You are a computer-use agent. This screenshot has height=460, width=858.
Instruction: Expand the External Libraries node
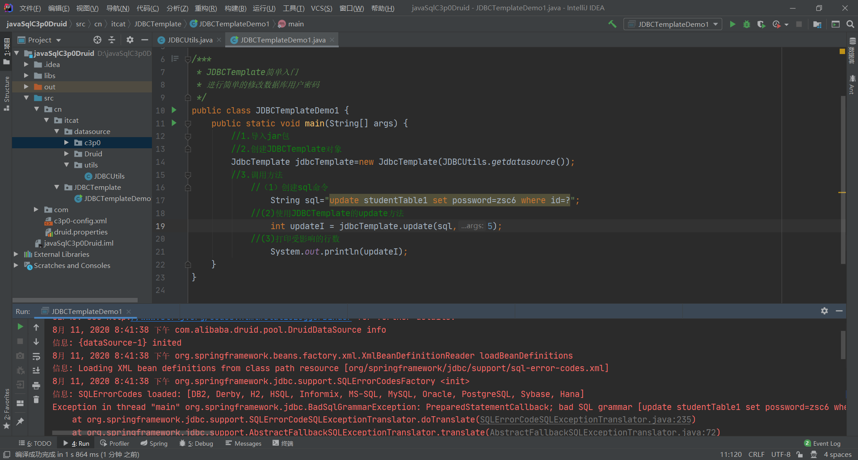tap(16, 254)
